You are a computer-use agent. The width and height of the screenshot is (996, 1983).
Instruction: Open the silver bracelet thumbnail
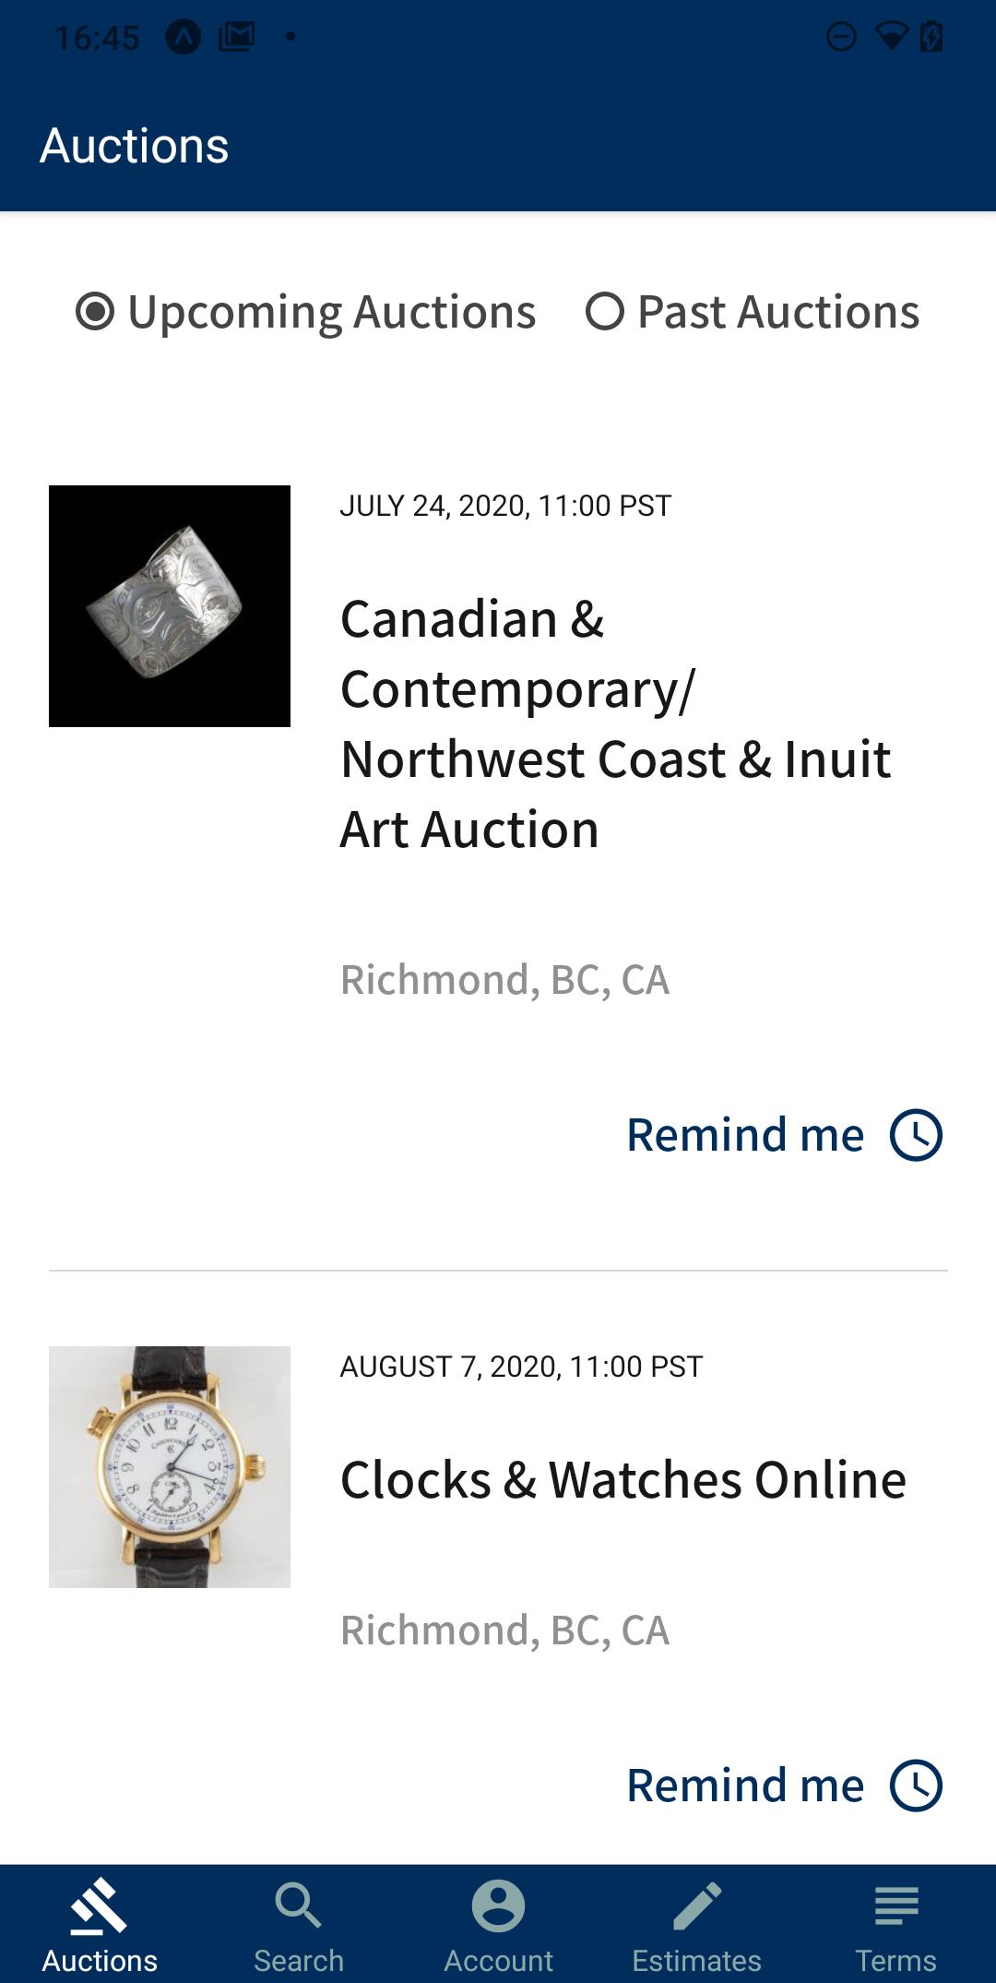[170, 606]
